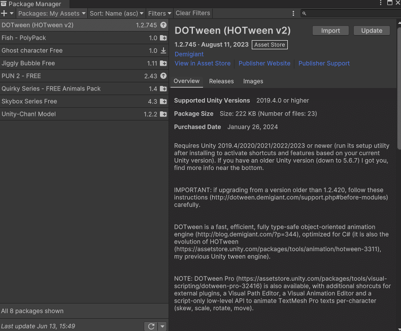Select PUN 2 - FREE package
The height and width of the screenshot is (331, 401).
(84, 76)
